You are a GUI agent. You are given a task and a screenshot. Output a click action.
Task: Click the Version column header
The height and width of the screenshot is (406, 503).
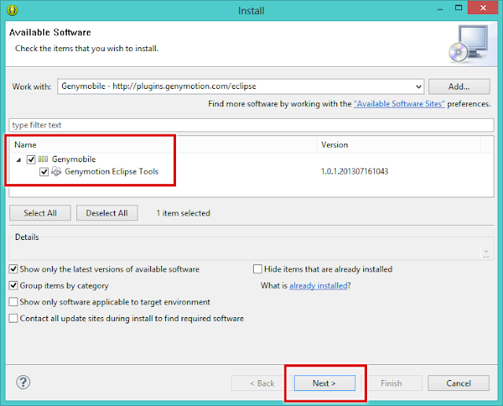click(399, 145)
